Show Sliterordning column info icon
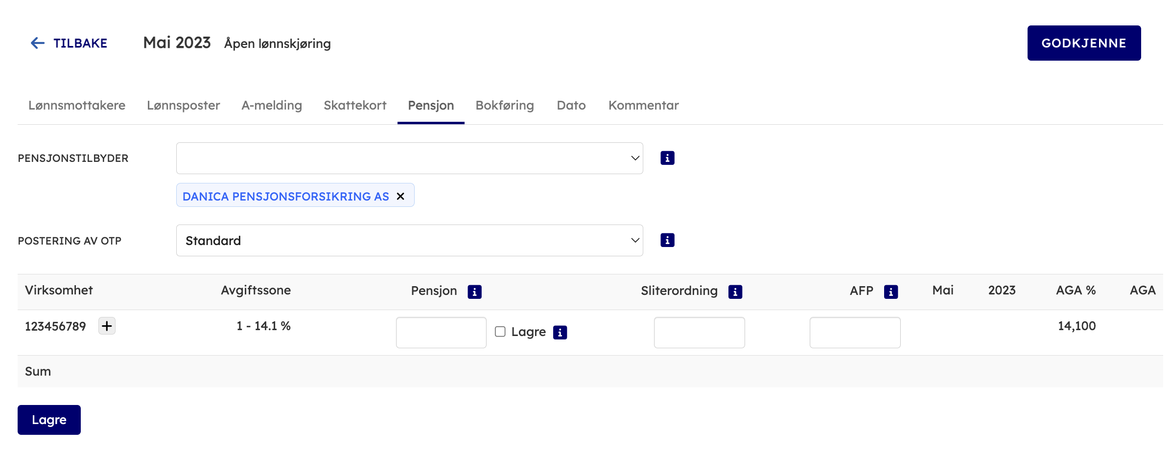Screen dimensions: 1171x449 coord(735,292)
